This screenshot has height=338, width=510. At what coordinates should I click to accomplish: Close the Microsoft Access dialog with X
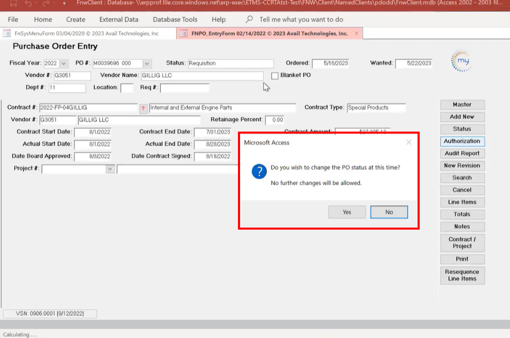[408, 142]
